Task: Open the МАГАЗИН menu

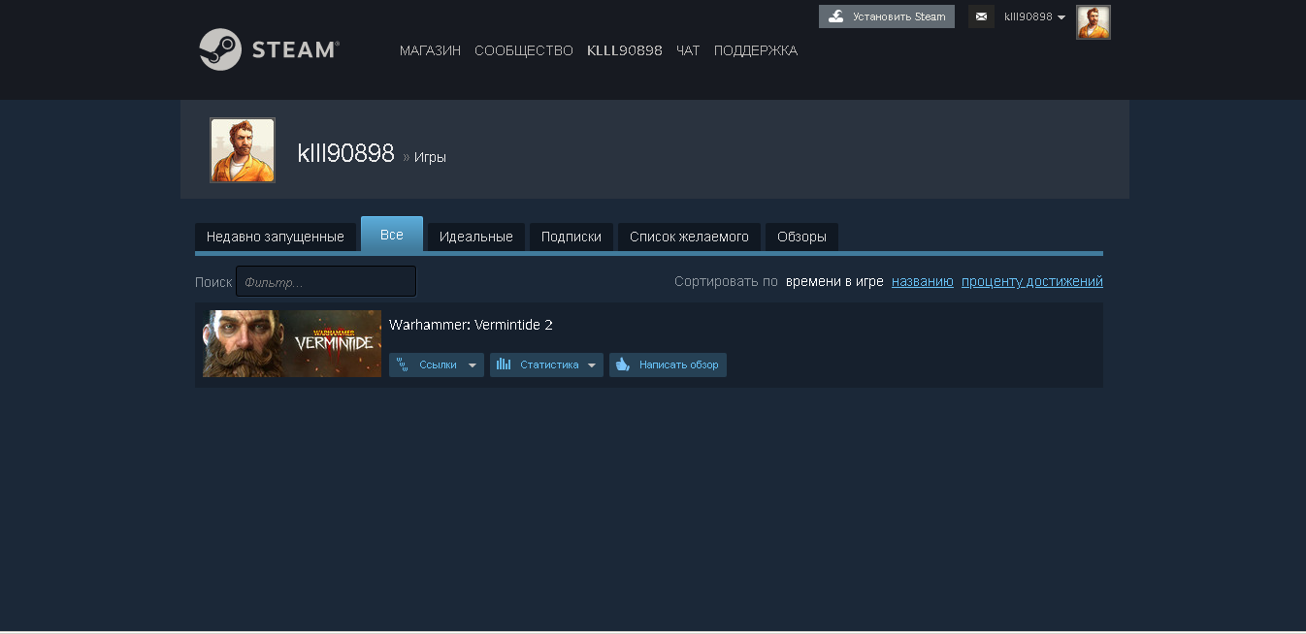Action: tap(430, 50)
